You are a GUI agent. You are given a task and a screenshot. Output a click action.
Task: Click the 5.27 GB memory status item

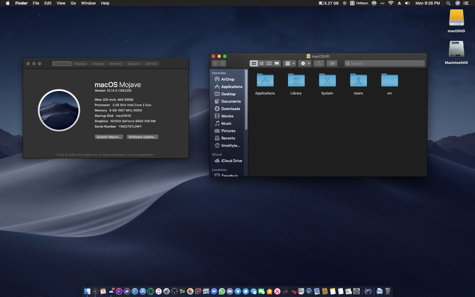click(x=329, y=3)
